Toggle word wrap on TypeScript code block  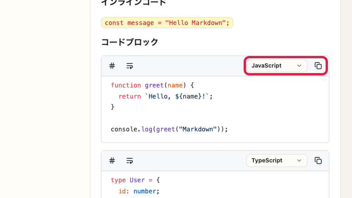click(130, 161)
